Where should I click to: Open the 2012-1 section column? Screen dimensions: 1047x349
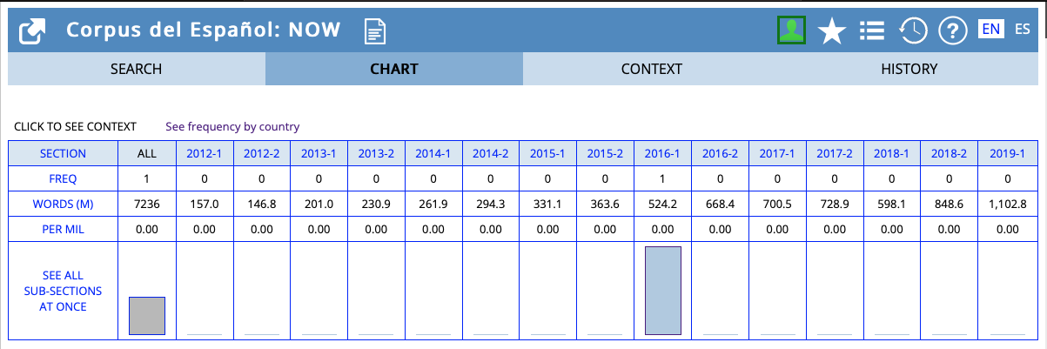point(205,153)
